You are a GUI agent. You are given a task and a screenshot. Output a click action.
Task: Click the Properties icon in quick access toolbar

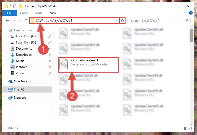coord(15,6)
